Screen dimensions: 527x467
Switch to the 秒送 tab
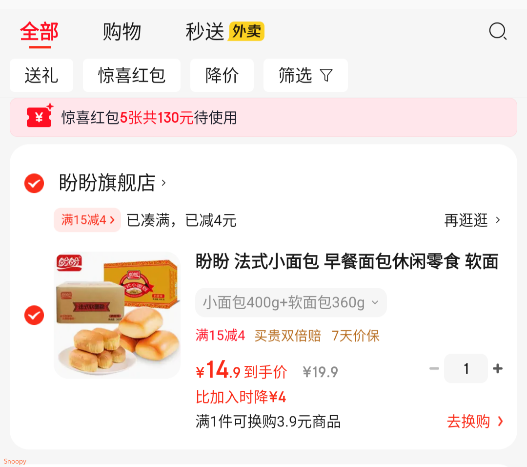pos(204,32)
